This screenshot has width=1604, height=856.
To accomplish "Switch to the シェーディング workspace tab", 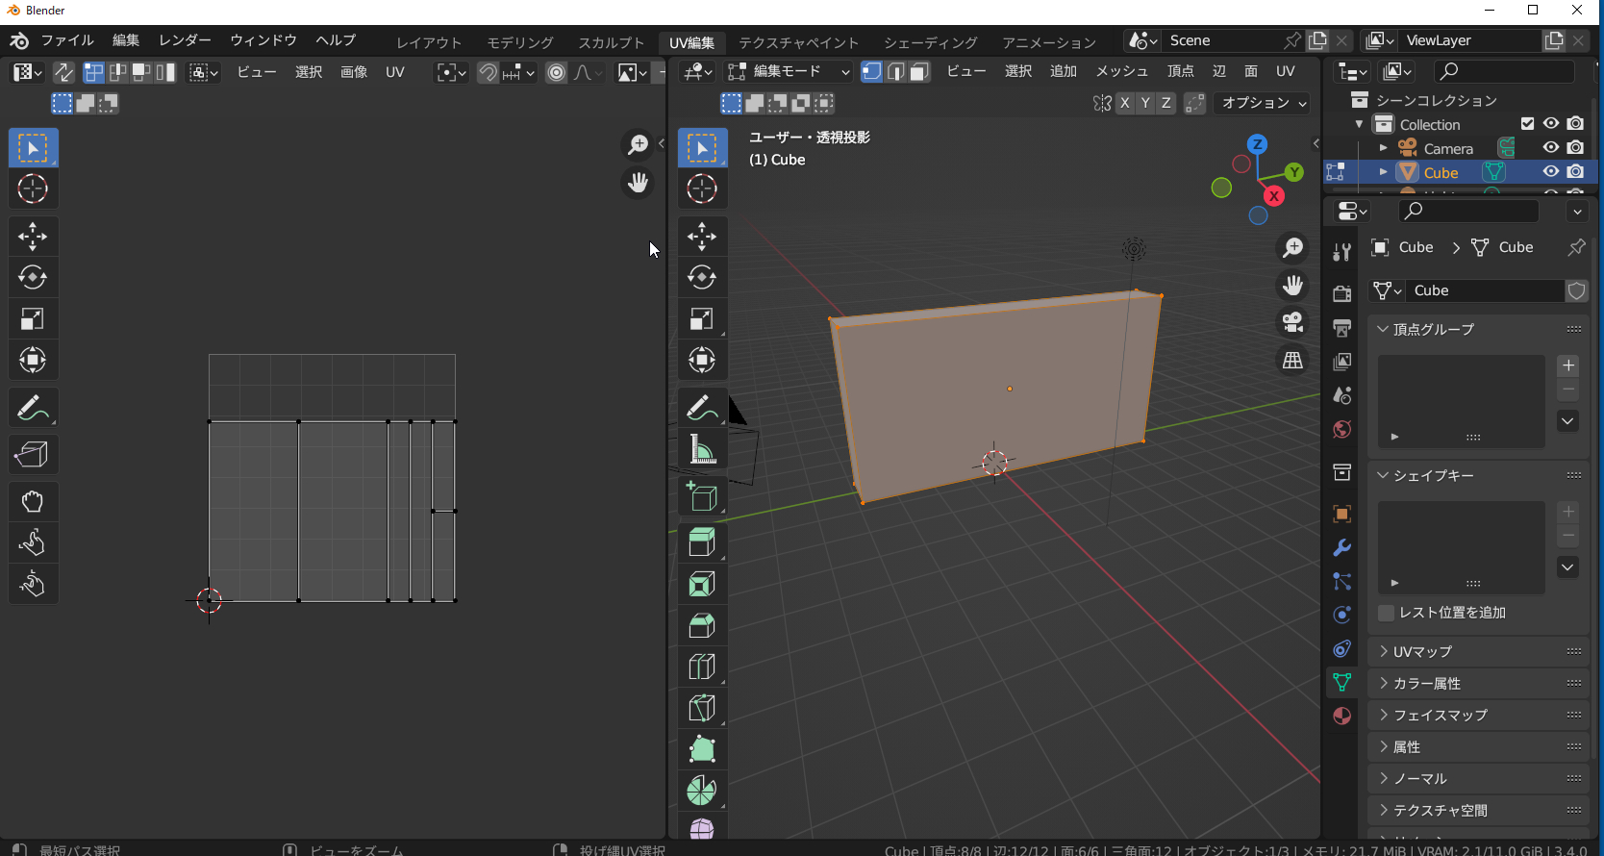I will pos(930,42).
